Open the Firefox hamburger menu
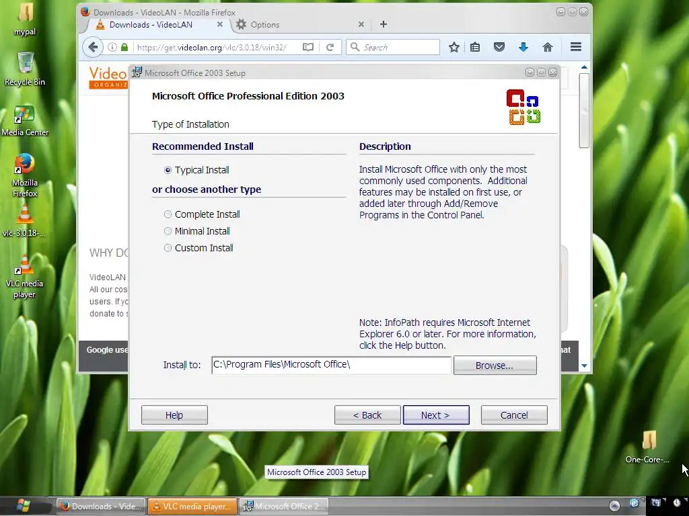689x516 pixels. coord(576,46)
